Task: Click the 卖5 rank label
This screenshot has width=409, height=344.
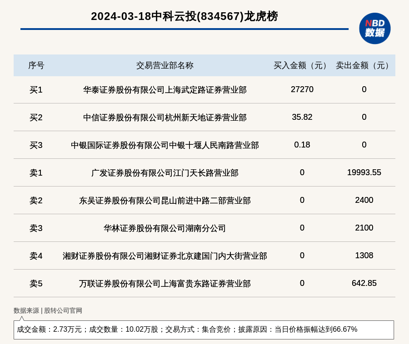Action: pos(36,284)
